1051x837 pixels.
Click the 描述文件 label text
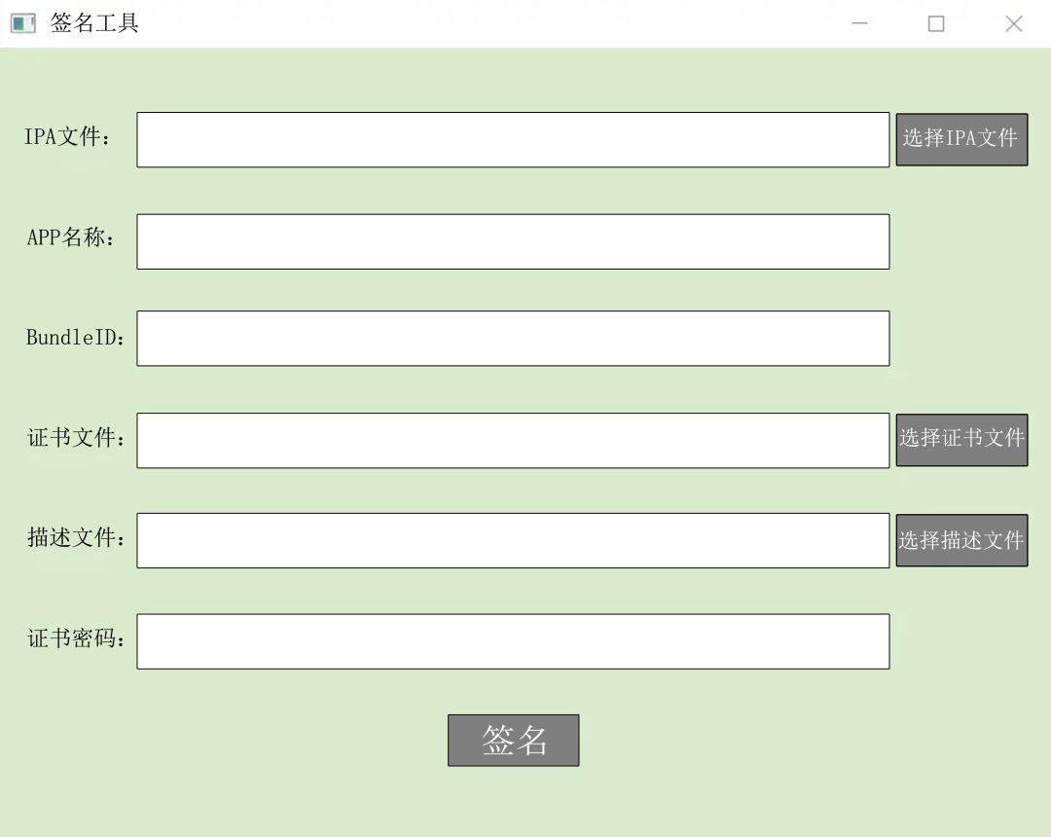(77, 537)
